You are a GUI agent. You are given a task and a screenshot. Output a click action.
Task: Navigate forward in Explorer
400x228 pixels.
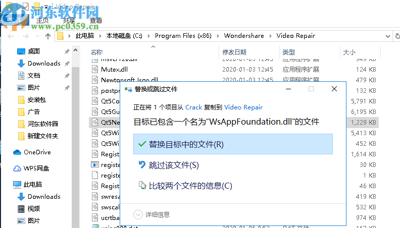point(26,36)
